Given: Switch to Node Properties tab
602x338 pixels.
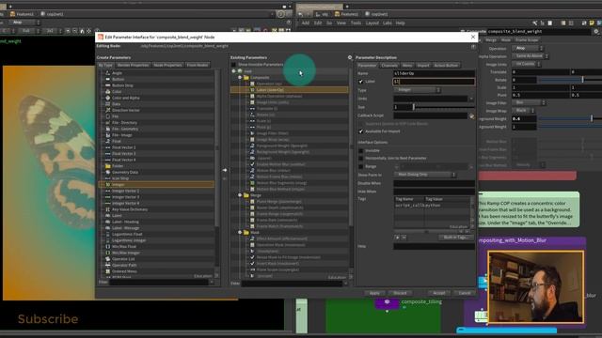Looking at the screenshot, I should (167, 65).
